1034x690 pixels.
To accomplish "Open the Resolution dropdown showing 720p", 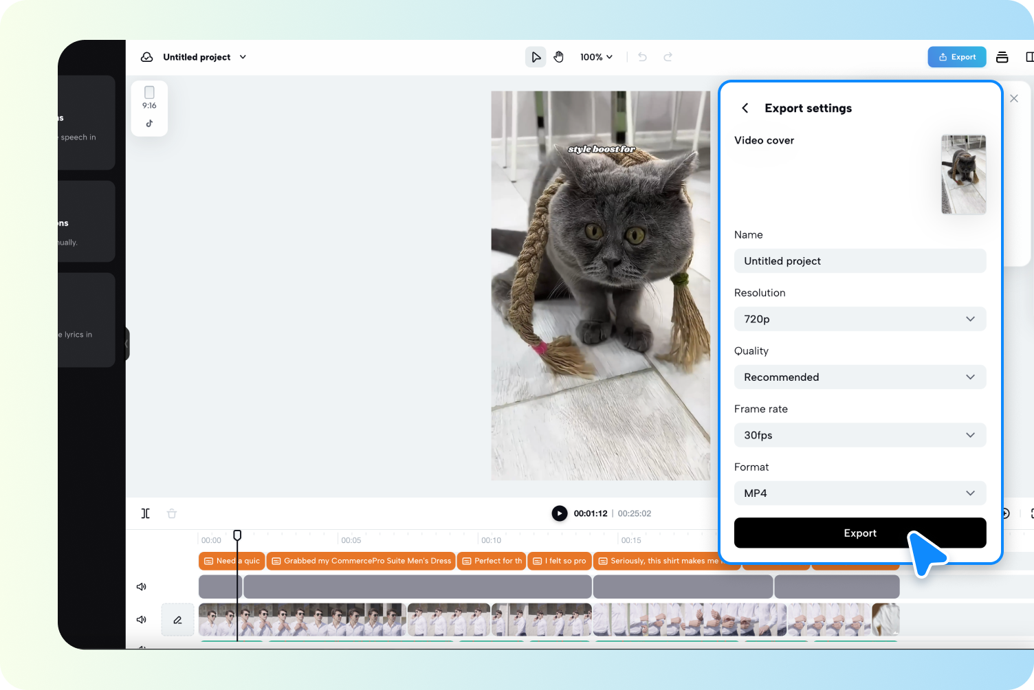I will [860, 319].
